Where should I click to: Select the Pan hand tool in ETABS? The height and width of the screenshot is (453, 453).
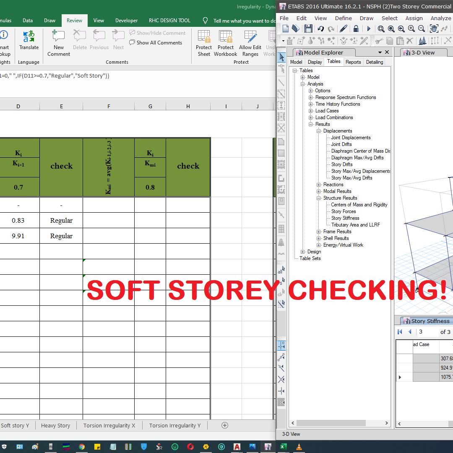pos(434,29)
